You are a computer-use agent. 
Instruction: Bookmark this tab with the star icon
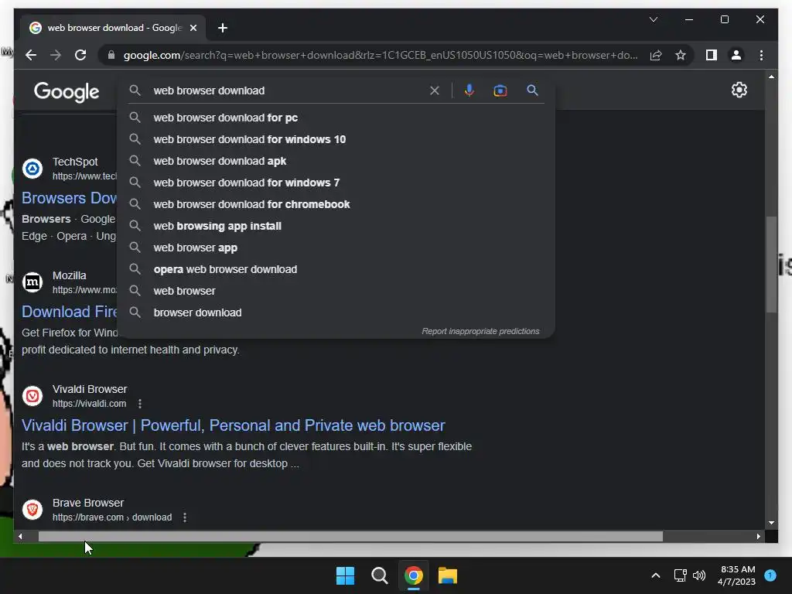(x=681, y=55)
